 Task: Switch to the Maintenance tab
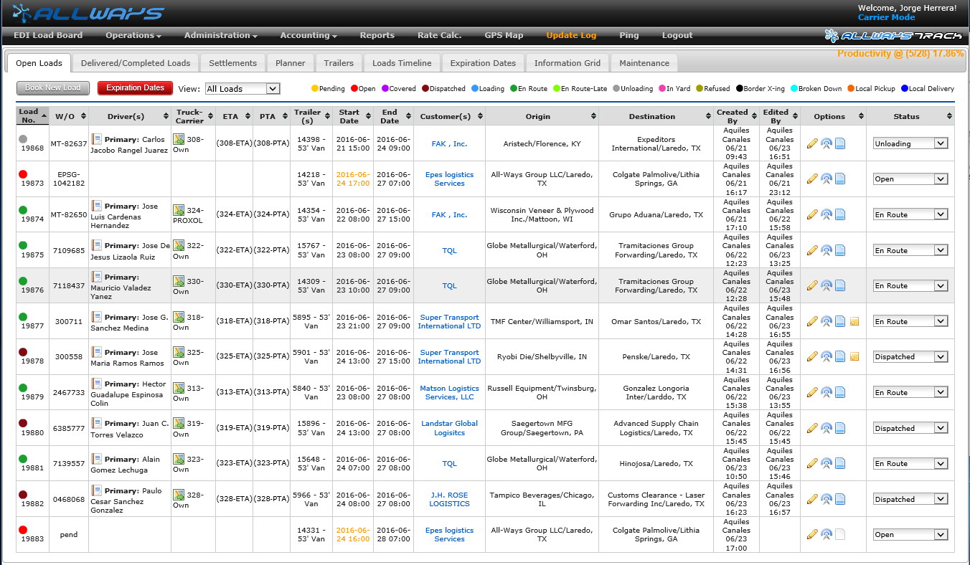coord(644,63)
